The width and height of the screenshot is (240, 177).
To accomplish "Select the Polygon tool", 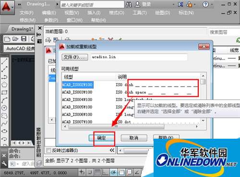I will [x=4, y=85].
